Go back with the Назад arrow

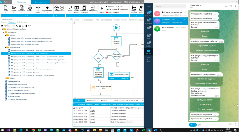point(56,8)
